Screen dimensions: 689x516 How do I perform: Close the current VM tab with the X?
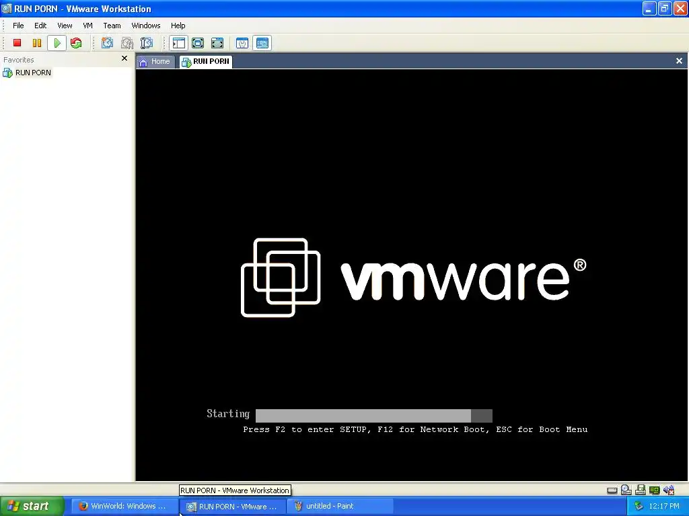click(679, 61)
